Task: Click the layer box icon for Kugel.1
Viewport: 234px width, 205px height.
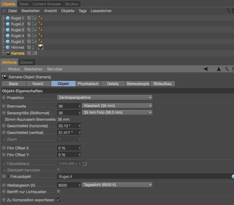Action: point(29,18)
